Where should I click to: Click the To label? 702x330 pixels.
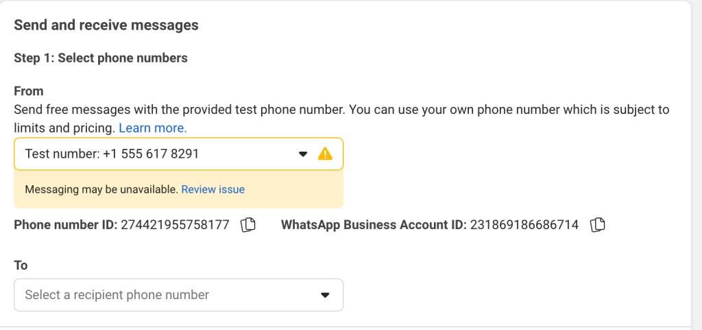point(21,265)
